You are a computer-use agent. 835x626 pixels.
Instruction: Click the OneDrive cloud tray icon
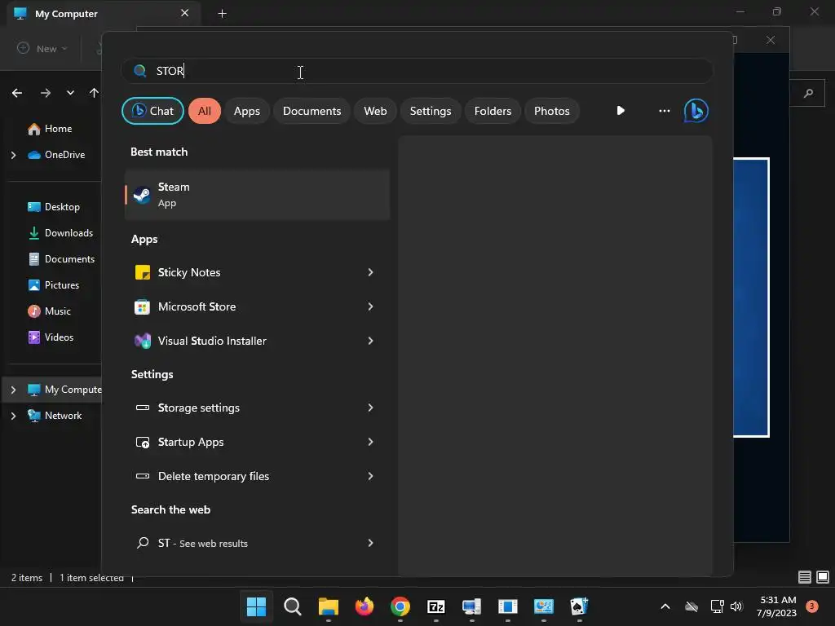tap(691, 606)
